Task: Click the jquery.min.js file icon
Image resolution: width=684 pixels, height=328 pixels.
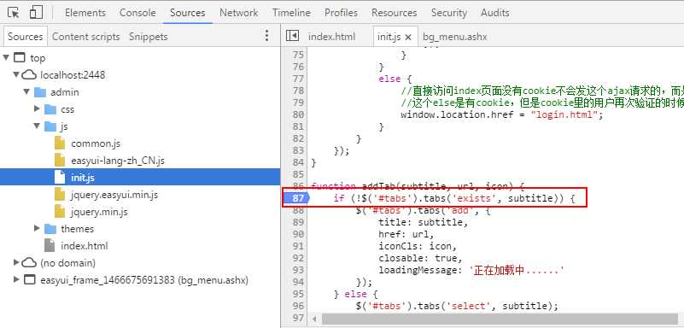Action: [60, 212]
